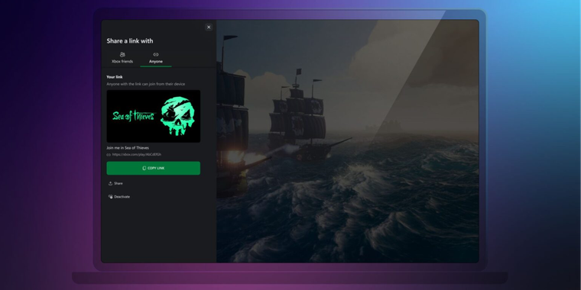Click the share arrow icon
Viewport: 581px width, 290px height.
click(x=110, y=183)
